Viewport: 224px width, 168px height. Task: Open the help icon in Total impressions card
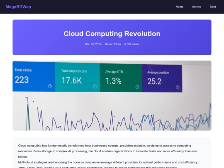click(95, 86)
